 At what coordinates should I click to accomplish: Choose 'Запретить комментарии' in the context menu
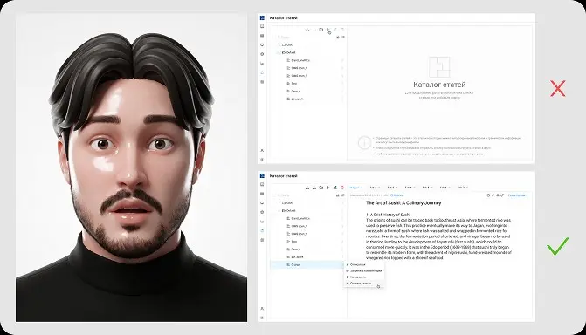tap(363, 270)
